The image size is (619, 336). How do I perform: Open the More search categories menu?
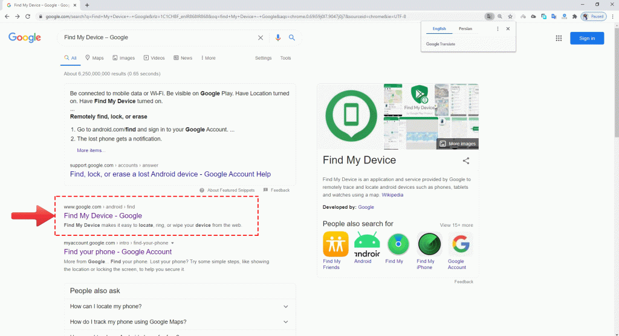[208, 58]
